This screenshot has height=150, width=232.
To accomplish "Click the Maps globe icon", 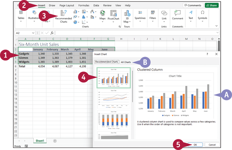I will click(x=102, y=13).
